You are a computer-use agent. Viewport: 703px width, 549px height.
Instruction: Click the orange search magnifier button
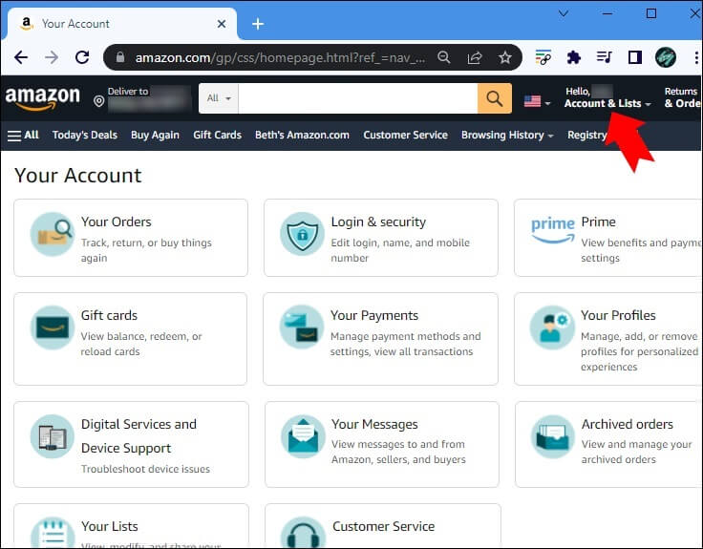495,98
